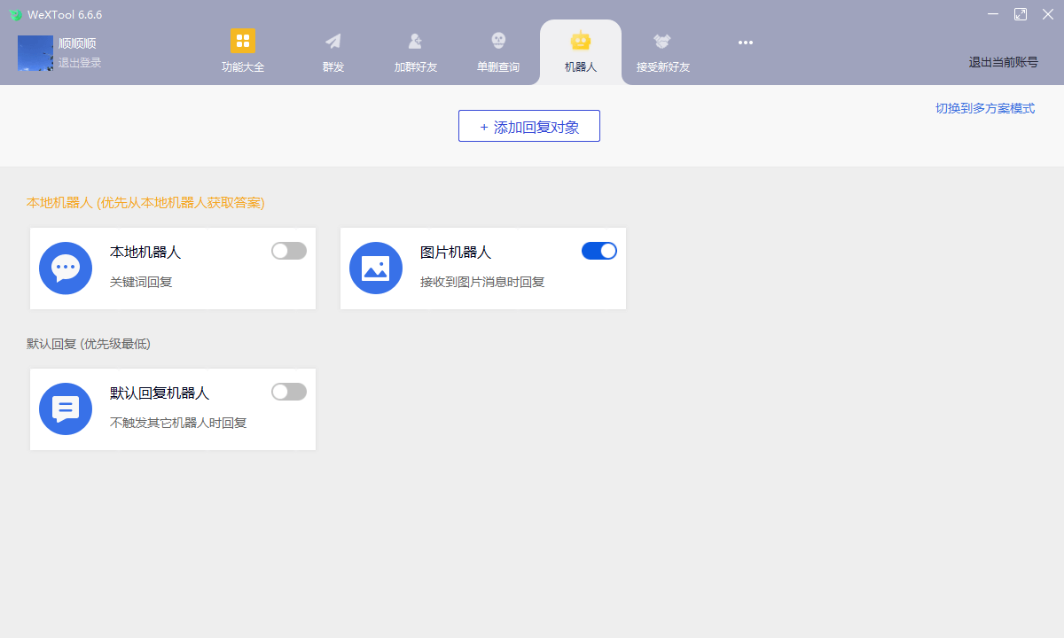Open the overflow (...) menu

(x=745, y=43)
